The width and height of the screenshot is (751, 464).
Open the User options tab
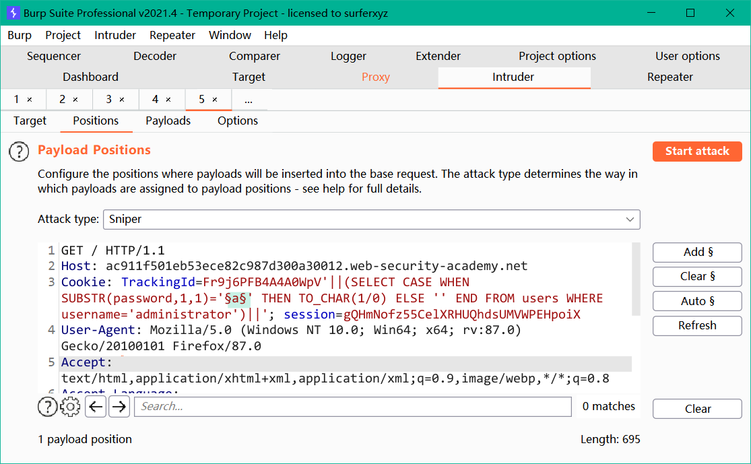pos(687,56)
